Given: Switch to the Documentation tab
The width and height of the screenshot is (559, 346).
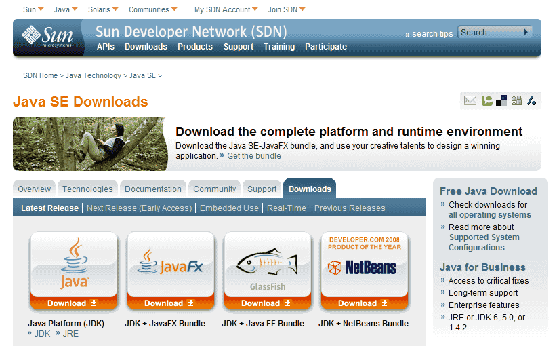Looking at the screenshot, I should (x=153, y=189).
